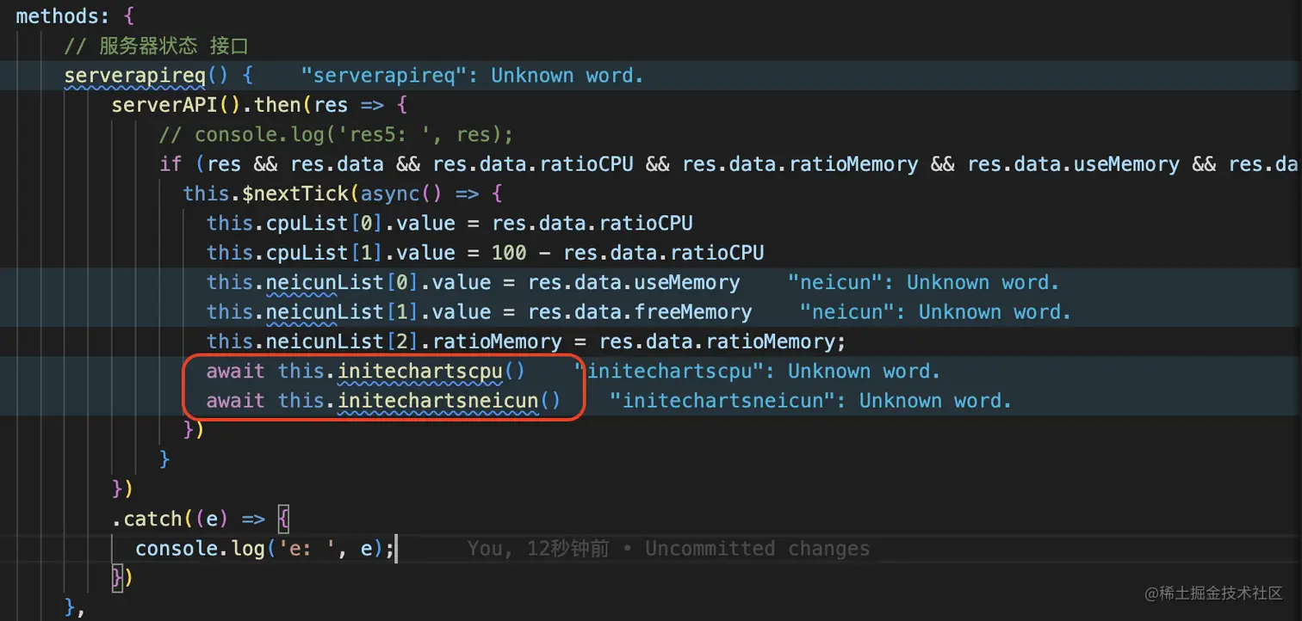Click the comment '// 服务器状态 接口'
The image size is (1302, 621).
tap(156, 46)
